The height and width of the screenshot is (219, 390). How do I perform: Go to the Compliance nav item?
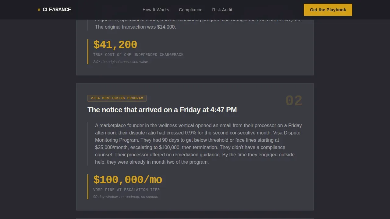(x=190, y=10)
